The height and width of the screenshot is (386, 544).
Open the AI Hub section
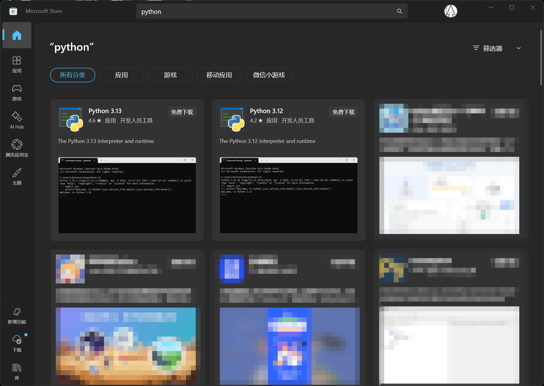pos(17,120)
